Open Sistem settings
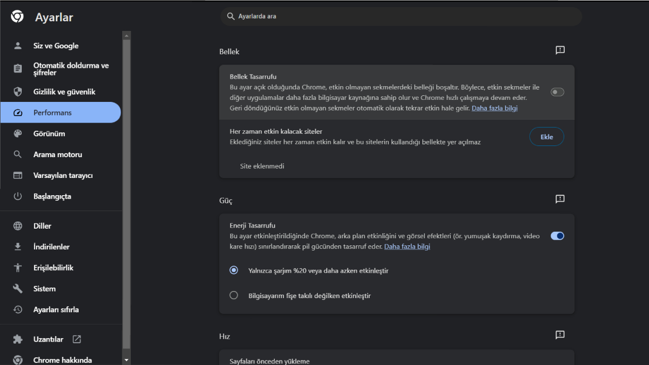649x365 pixels. [61, 288]
